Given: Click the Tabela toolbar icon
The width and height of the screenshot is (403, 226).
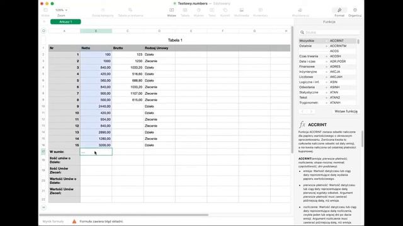Looking at the screenshot, I should [185, 10].
